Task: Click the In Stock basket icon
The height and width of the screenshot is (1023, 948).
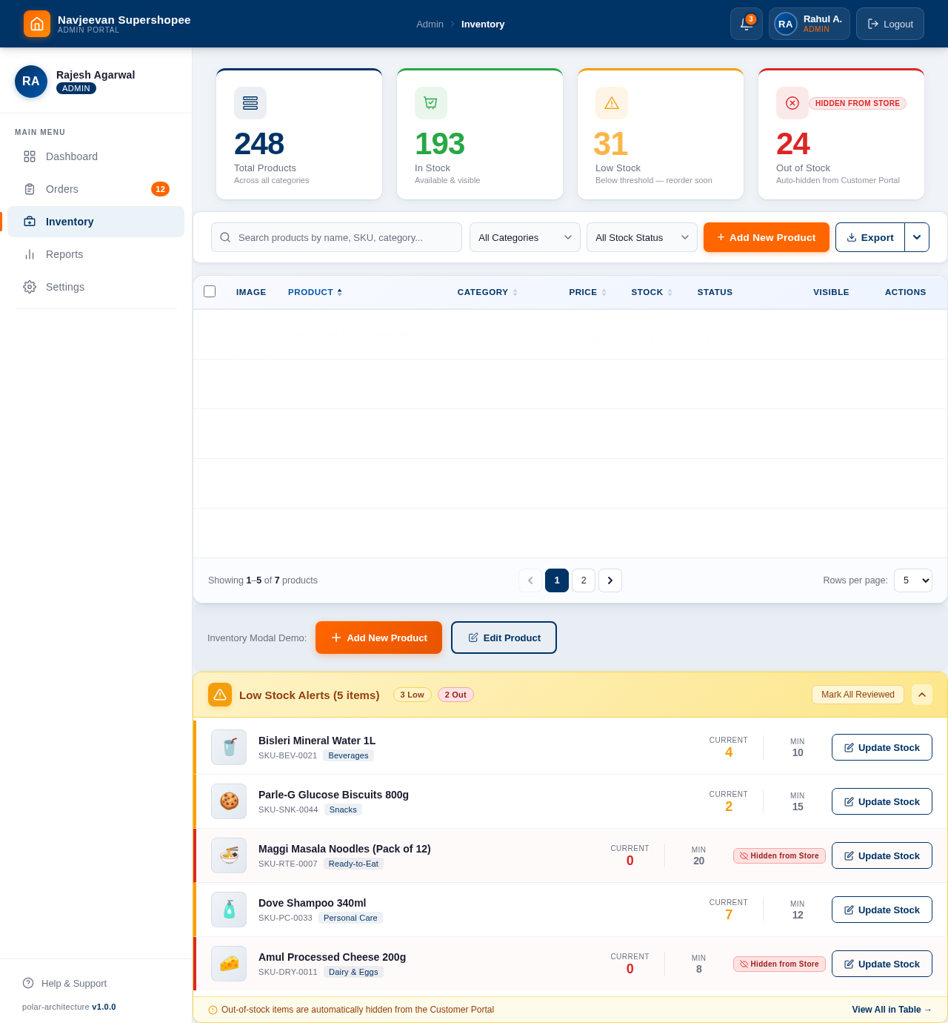Action: [431, 103]
